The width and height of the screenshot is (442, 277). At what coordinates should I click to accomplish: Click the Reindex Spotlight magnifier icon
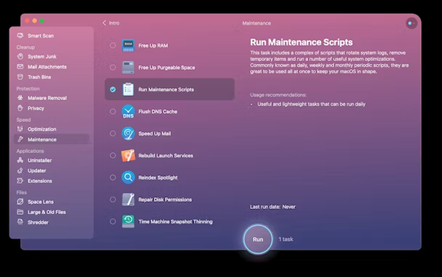coord(128,178)
